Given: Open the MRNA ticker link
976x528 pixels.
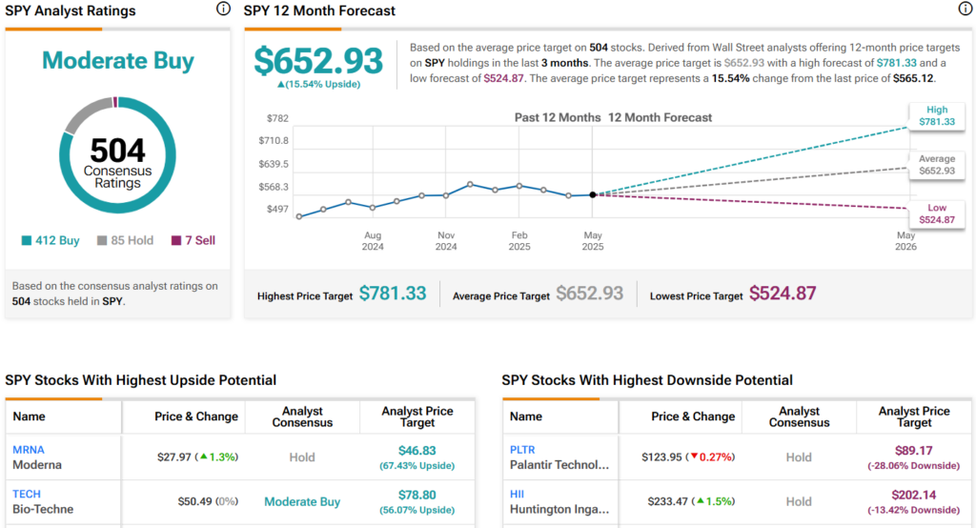Looking at the screenshot, I should click(29, 450).
